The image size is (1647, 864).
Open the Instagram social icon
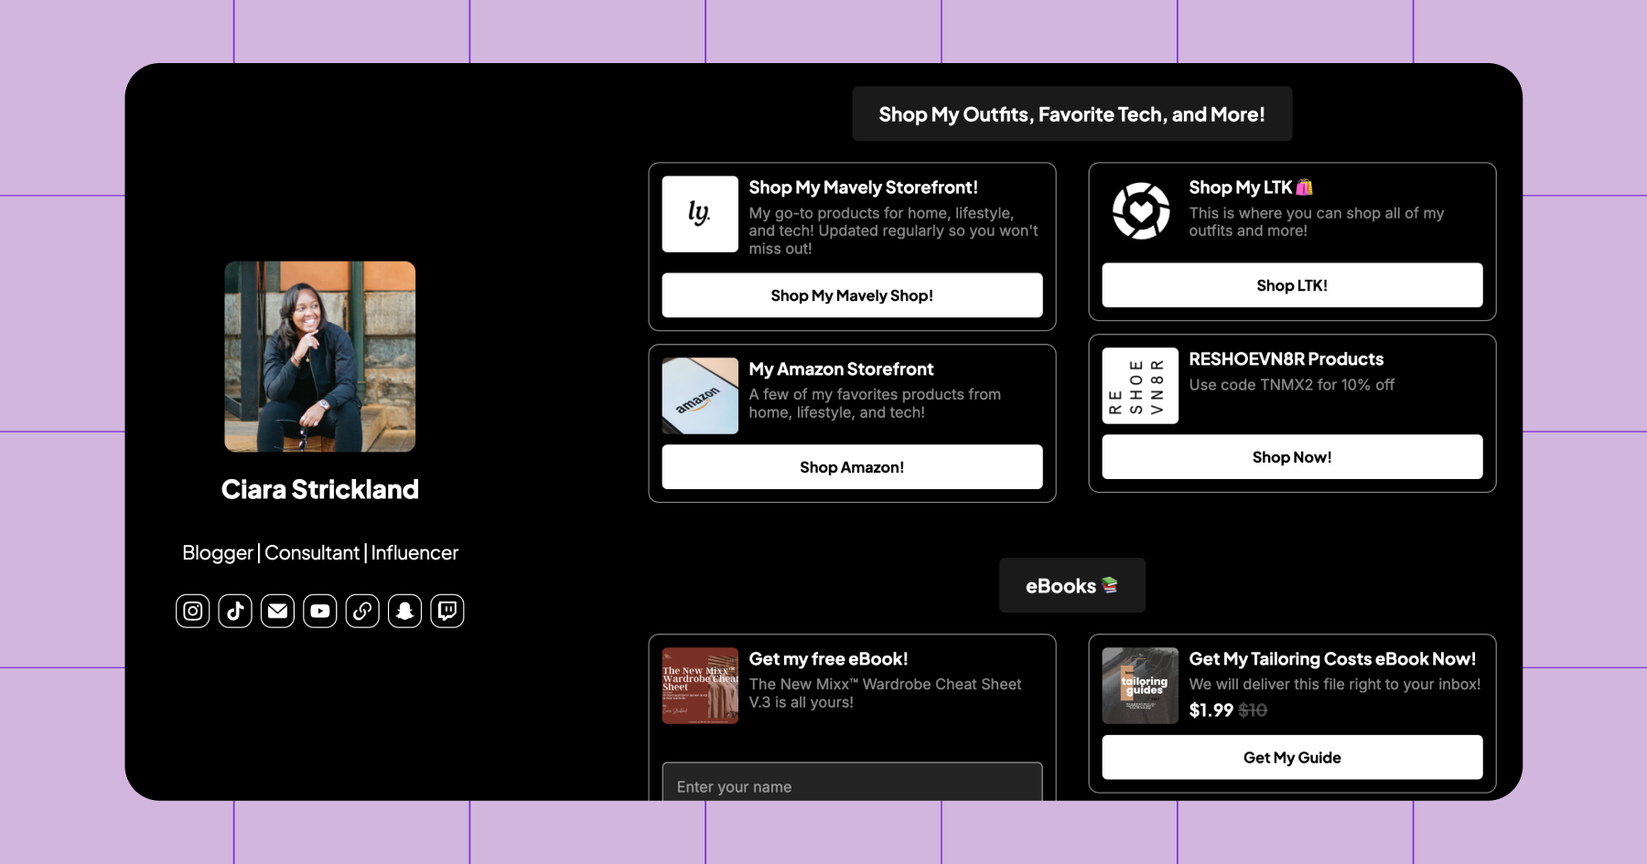click(192, 611)
